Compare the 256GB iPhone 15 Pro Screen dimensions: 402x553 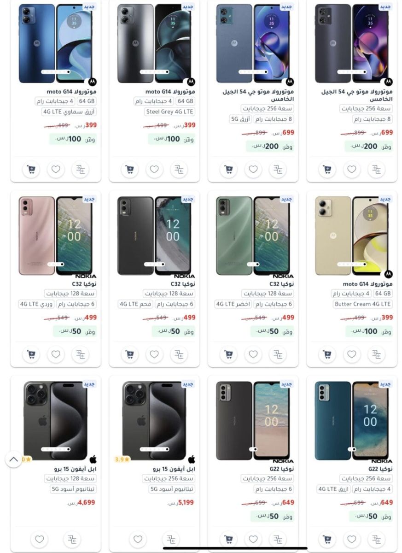[170, 539]
